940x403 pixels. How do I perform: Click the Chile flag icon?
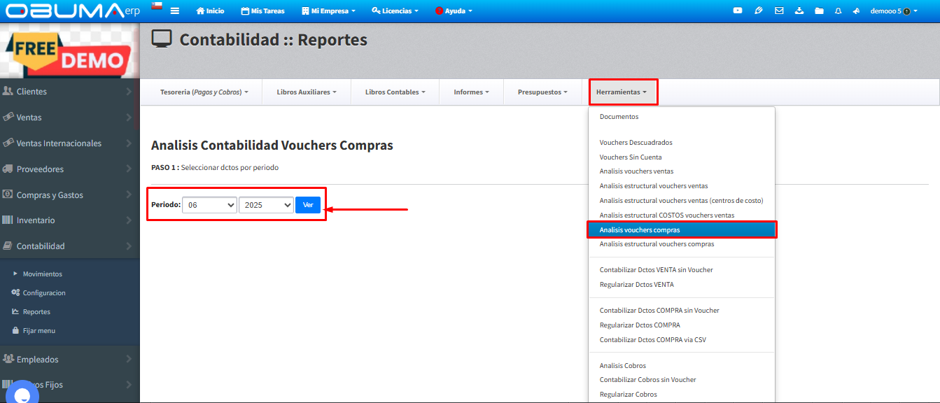coord(157,6)
